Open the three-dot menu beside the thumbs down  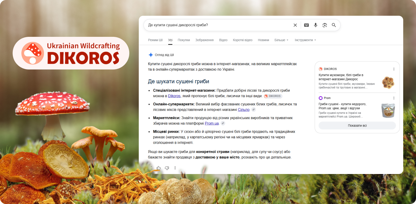coord(175,168)
